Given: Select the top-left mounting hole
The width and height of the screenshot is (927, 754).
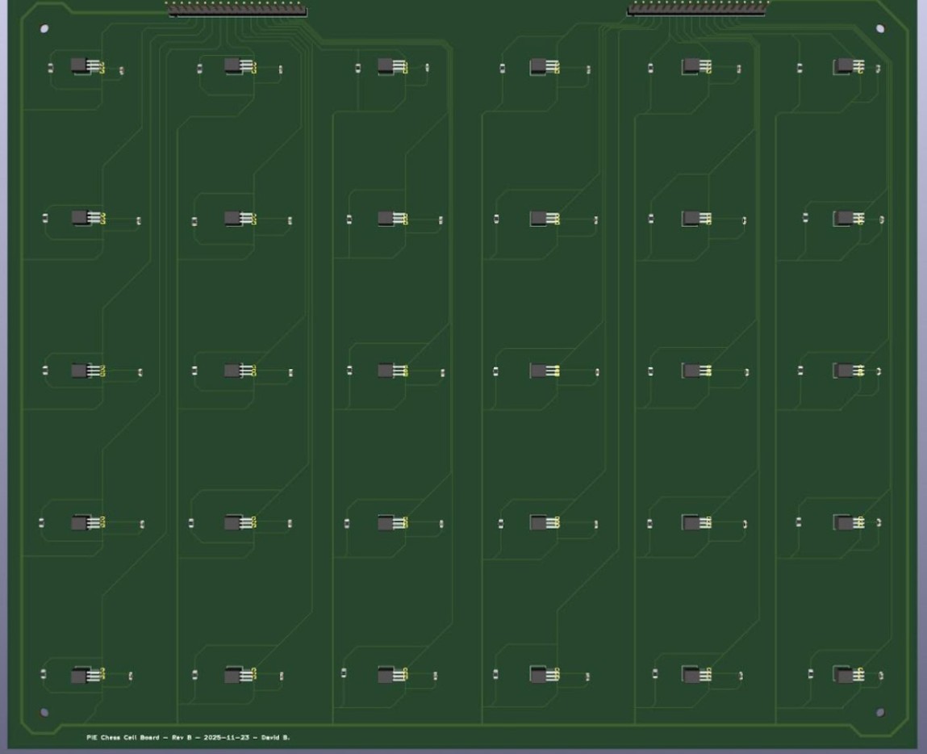Looking at the screenshot, I should [x=44, y=29].
